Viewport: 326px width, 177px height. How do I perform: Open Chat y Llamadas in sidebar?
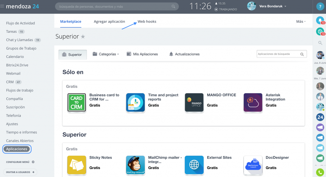pyautogui.click(x=19, y=40)
